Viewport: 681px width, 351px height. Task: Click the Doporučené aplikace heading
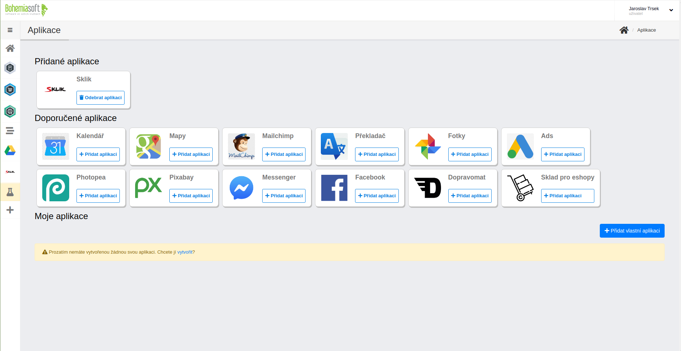coord(76,118)
